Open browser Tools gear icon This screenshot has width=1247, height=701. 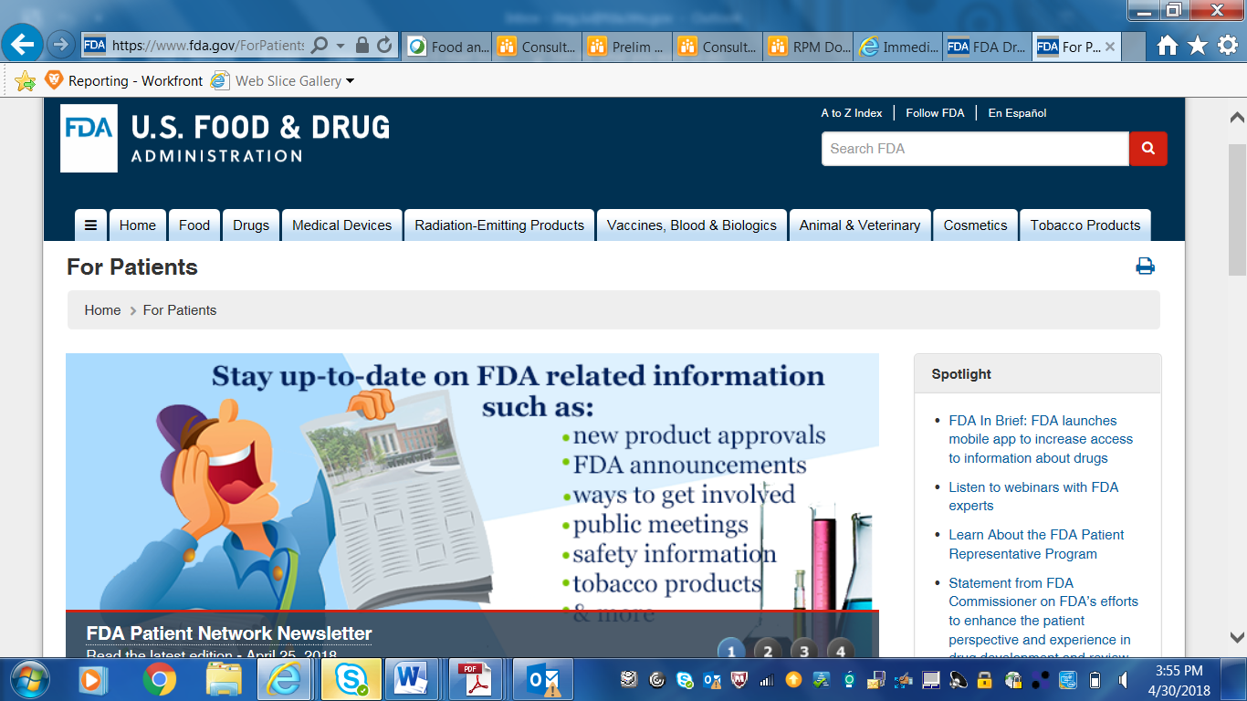1228,46
